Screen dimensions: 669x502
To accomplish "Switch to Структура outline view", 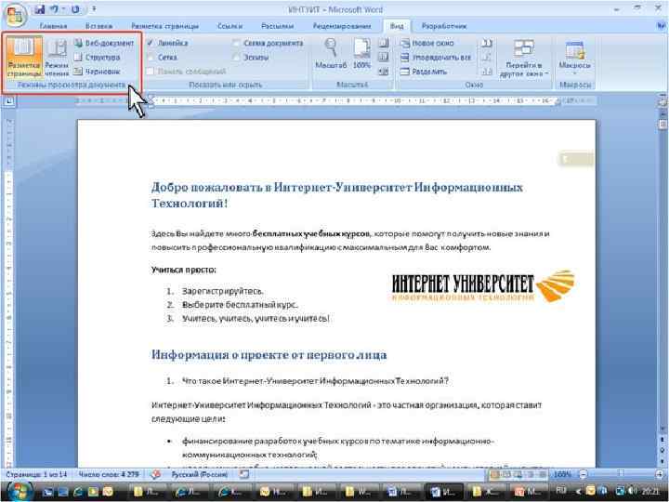I will point(97,58).
